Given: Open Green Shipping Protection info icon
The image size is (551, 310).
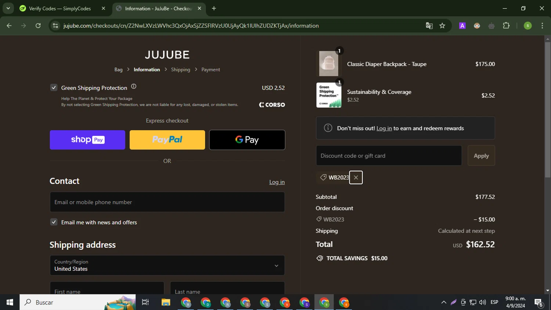Looking at the screenshot, I should click(x=134, y=86).
